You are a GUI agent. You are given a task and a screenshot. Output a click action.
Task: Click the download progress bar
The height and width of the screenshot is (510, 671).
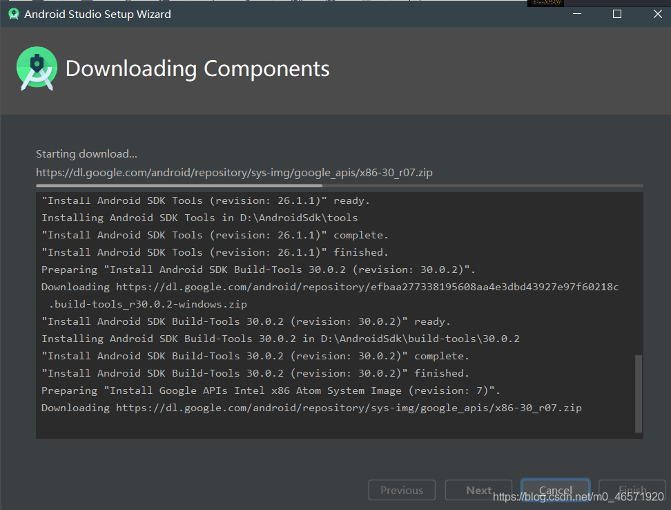pyautogui.click(x=340, y=186)
